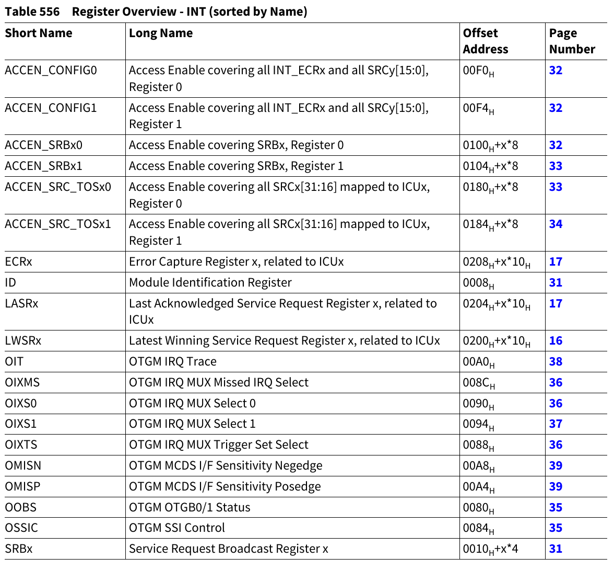Viewport: 614px width, 570px height.
Task: Click the Short Name column header
Action: (x=39, y=33)
